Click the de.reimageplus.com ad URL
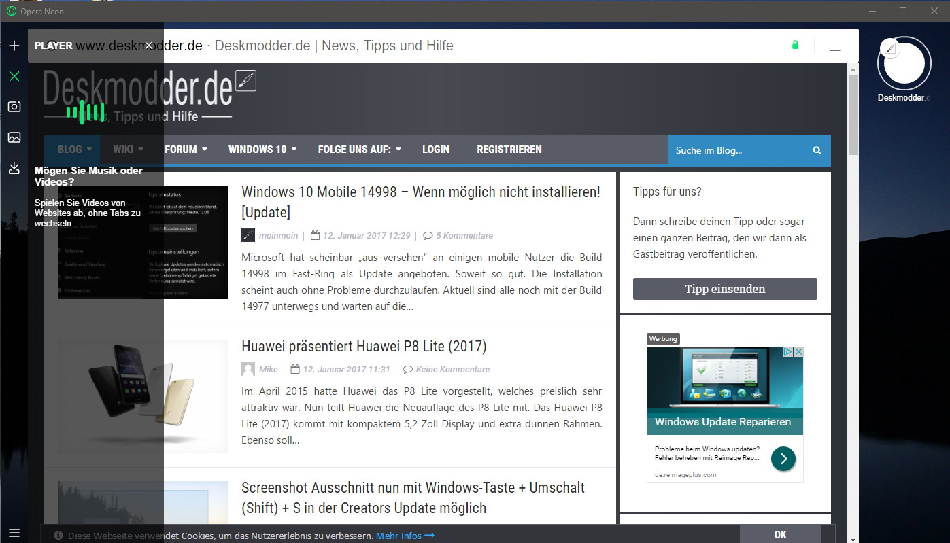 (685, 475)
